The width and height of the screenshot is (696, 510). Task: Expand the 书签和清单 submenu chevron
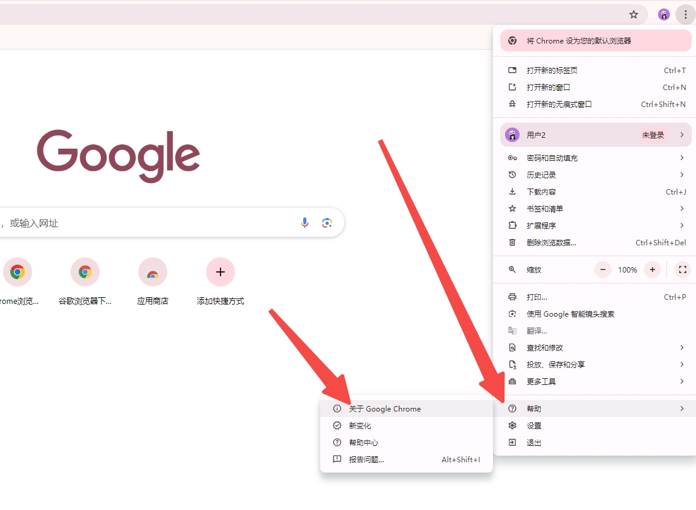[682, 208]
